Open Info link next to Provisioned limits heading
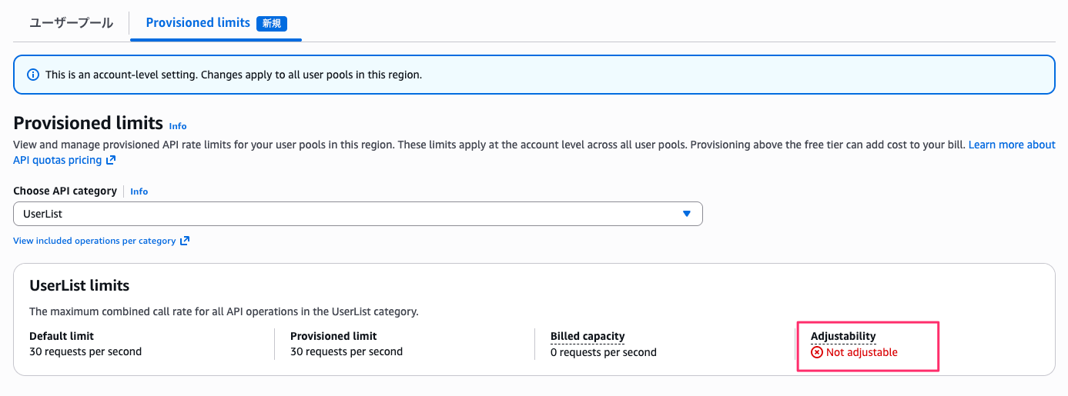Screen dimensions: 1068x396 (x=178, y=126)
